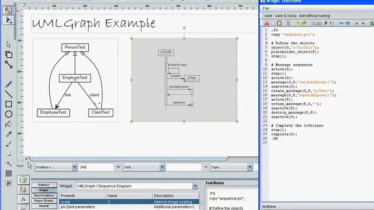
Task: Click save in the Widget Text/Items window
Action: pos(268,16)
